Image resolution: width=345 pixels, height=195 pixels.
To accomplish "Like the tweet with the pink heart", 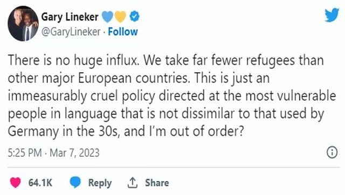I will pyautogui.click(x=15, y=182).
